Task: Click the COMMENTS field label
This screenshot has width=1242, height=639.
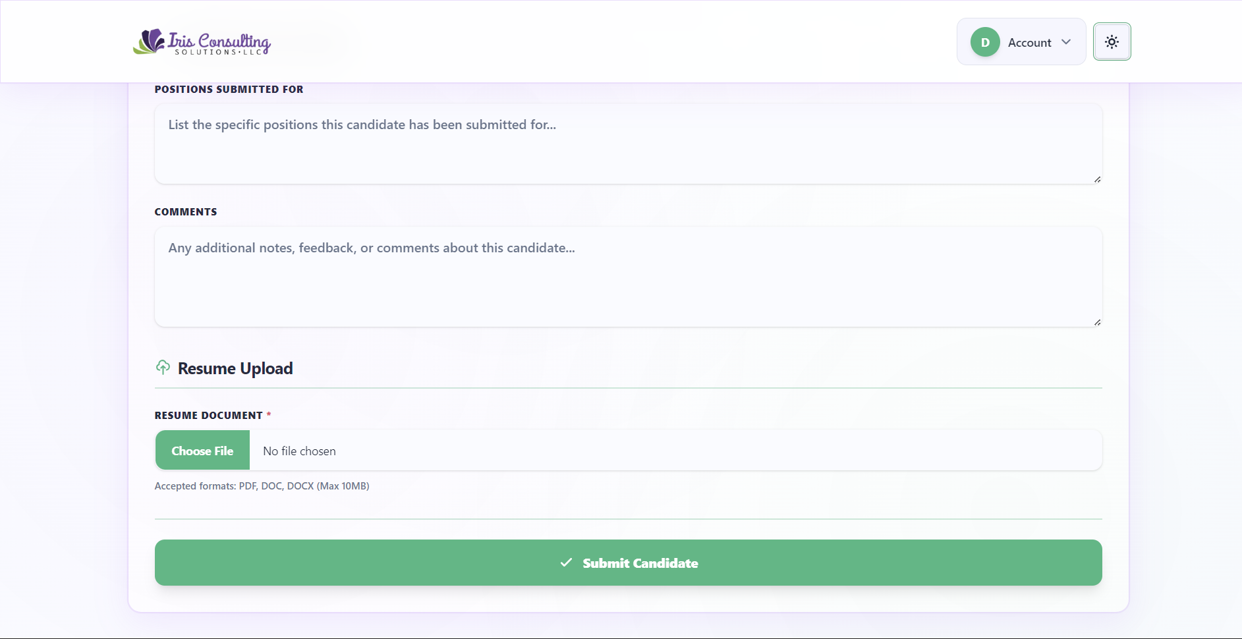Action: click(186, 212)
